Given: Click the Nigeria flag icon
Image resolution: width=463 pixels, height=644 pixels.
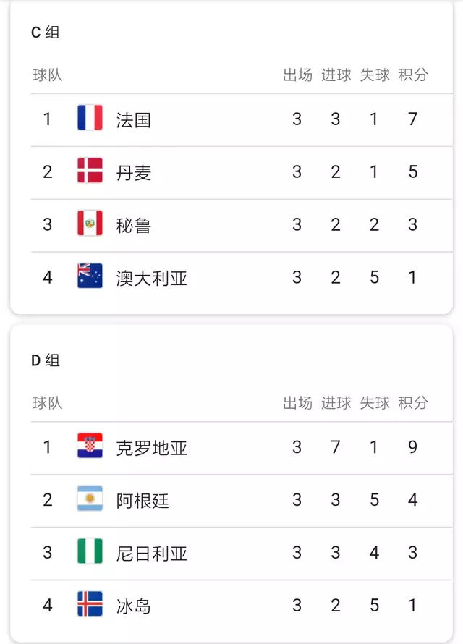Looking at the screenshot, I should [89, 553].
